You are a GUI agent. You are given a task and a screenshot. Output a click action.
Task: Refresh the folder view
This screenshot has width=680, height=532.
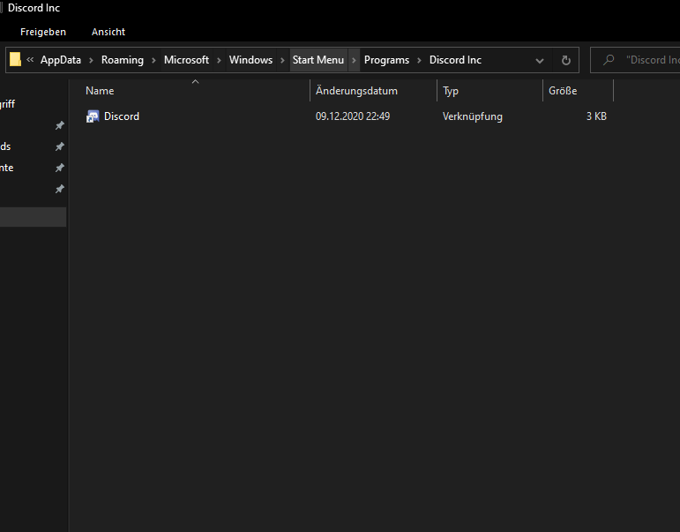(566, 60)
